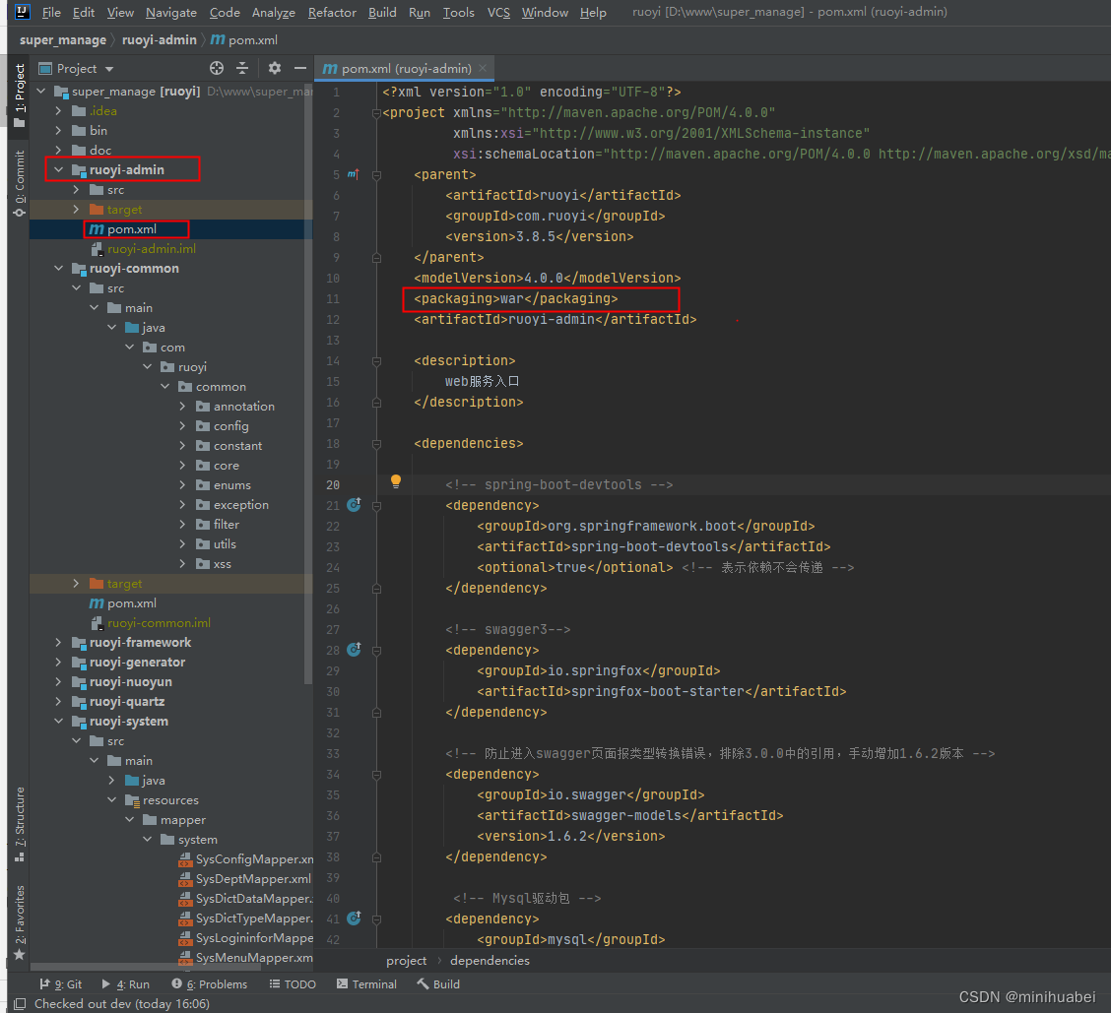Hide the Project panel with minus icon
Screen dimensions: 1111x1013
(x=300, y=68)
